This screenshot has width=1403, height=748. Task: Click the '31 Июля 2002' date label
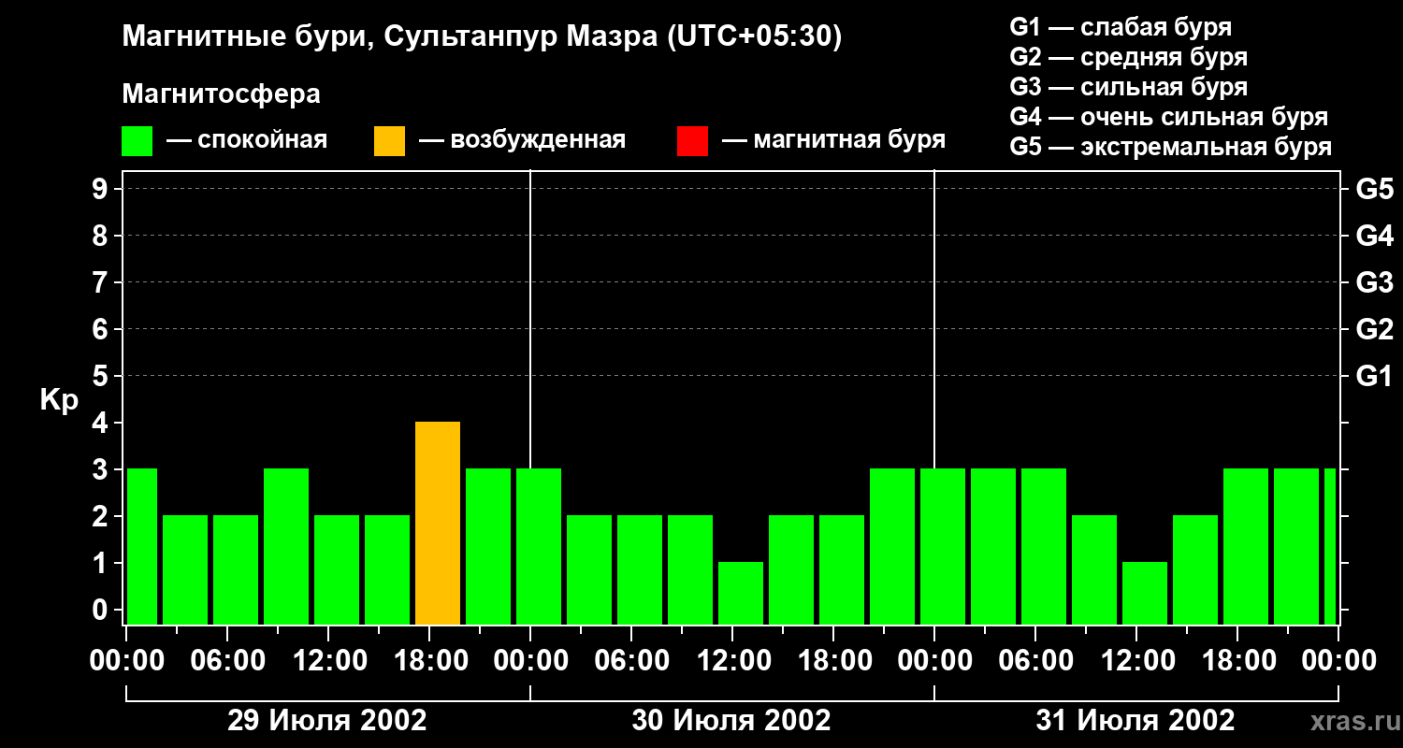tap(1135, 721)
